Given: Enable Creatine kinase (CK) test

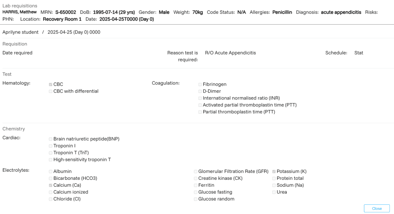Looking at the screenshot, I should click(195, 179).
